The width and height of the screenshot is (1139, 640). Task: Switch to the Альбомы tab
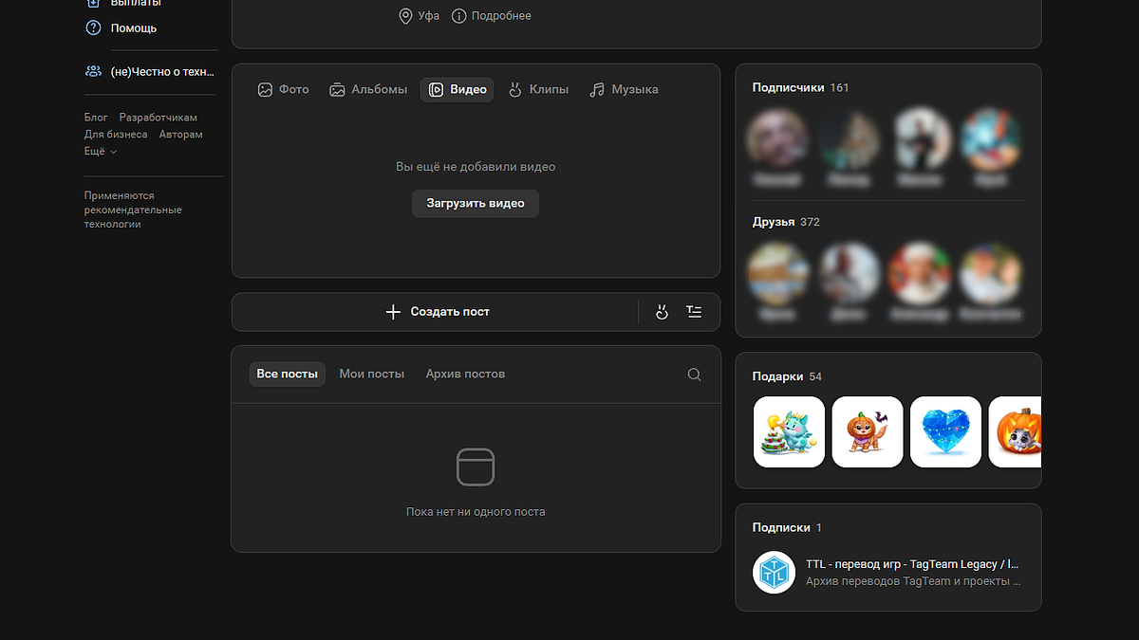coord(368,90)
